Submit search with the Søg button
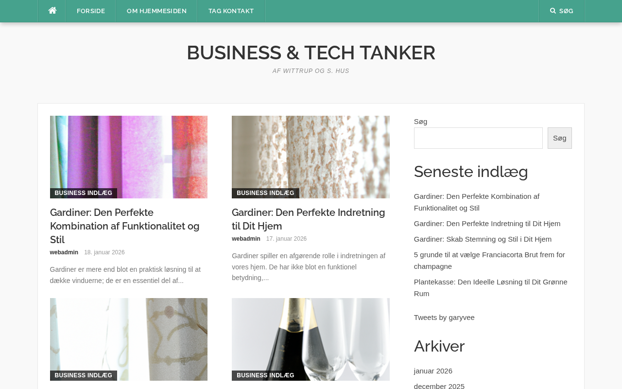This screenshot has height=389, width=622. [x=559, y=138]
